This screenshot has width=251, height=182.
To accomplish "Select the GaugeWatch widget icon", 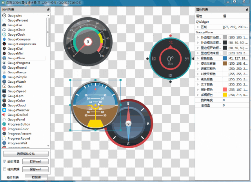I will click(4, 82).
